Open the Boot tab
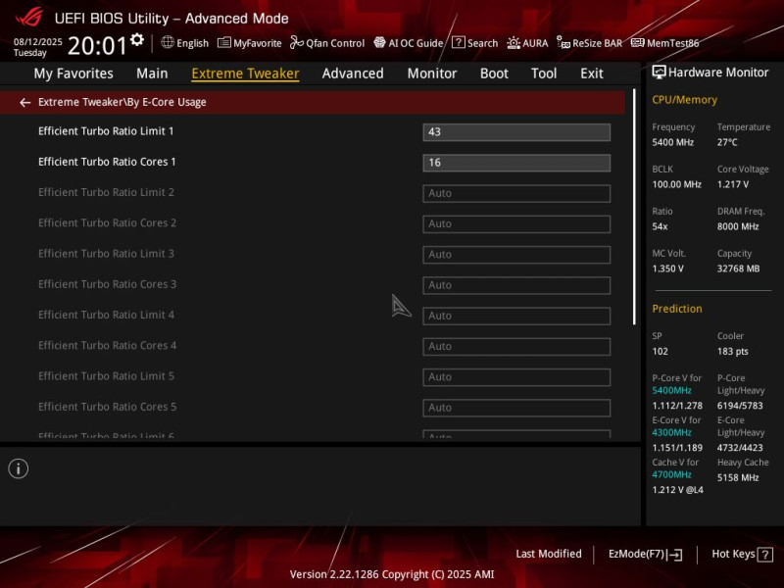The image size is (784, 588). 494,73
